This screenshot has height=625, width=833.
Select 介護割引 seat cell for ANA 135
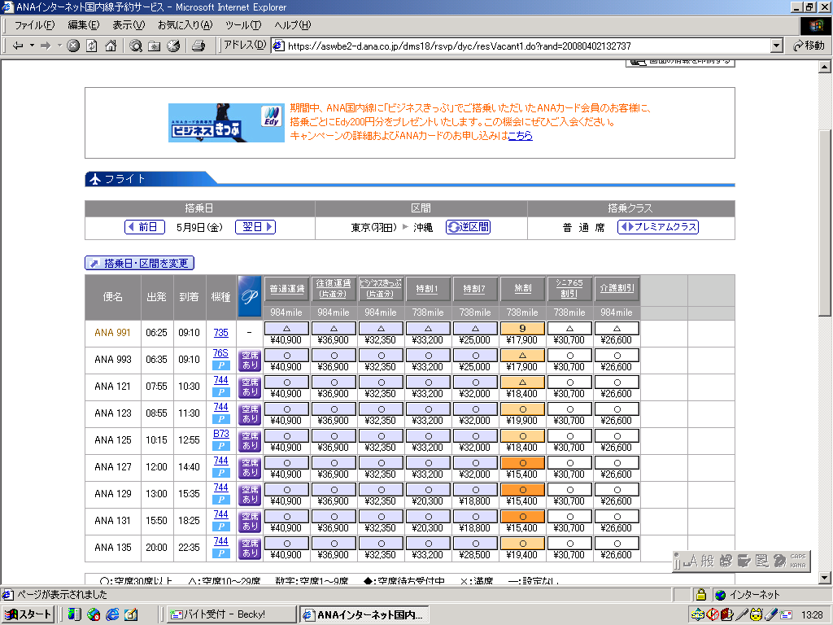[617, 544]
